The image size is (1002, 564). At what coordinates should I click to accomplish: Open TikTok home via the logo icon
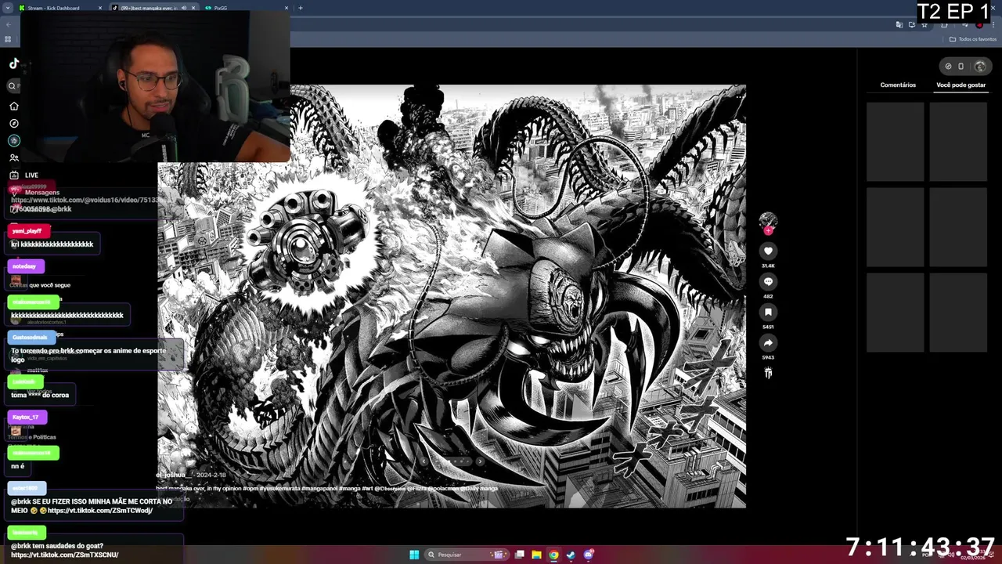14,63
